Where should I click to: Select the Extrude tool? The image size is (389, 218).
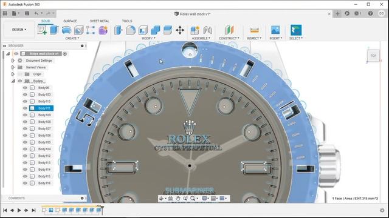(x=54, y=30)
